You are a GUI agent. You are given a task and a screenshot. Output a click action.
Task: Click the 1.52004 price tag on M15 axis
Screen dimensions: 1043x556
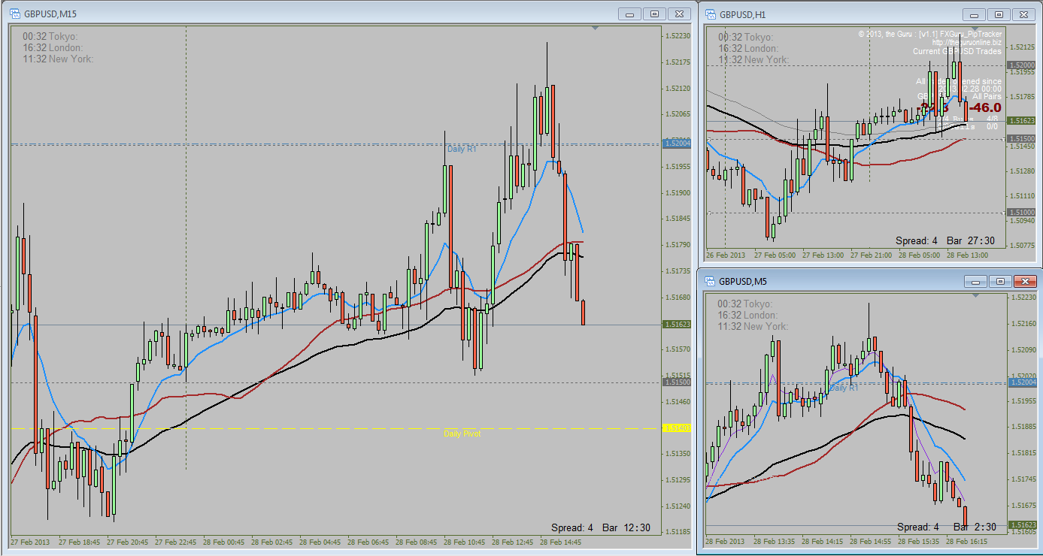(x=677, y=143)
